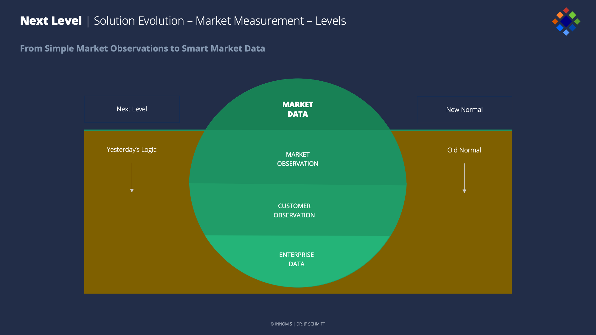Viewport: 596px width, 335px height.
Task: Click the Next Level box
Action: [132, 109]
